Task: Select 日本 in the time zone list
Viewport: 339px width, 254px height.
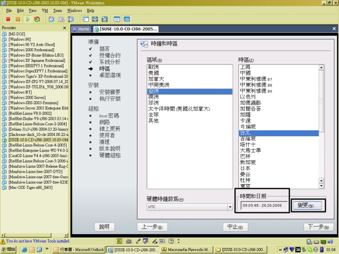Action: 279,168
